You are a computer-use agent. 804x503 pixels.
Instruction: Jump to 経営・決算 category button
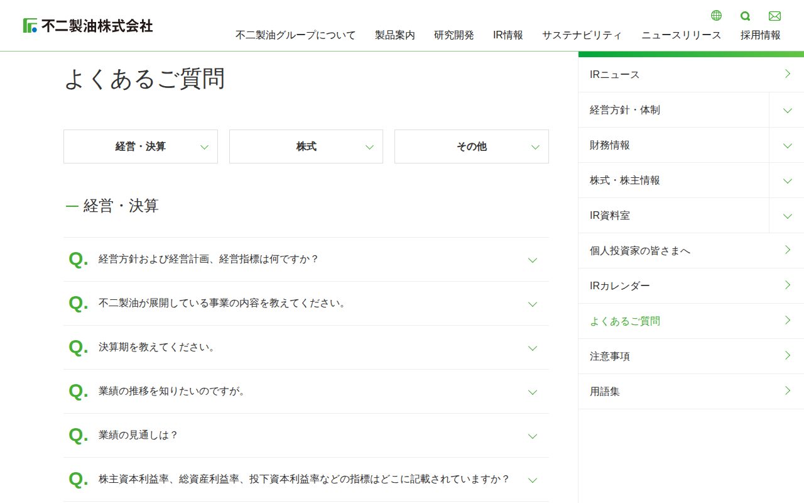tap(141, 146)
